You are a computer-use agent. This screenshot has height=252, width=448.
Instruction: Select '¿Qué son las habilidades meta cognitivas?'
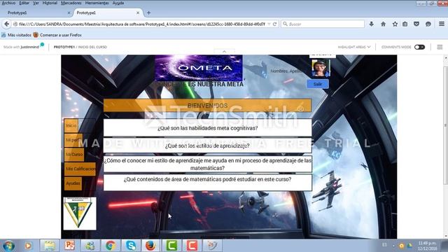[207, 128]
